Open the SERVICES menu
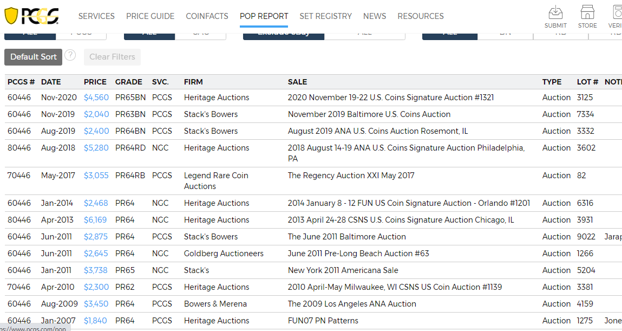Image resolution: width=622 pixels, height=331 pixels. tap(96, 16)
